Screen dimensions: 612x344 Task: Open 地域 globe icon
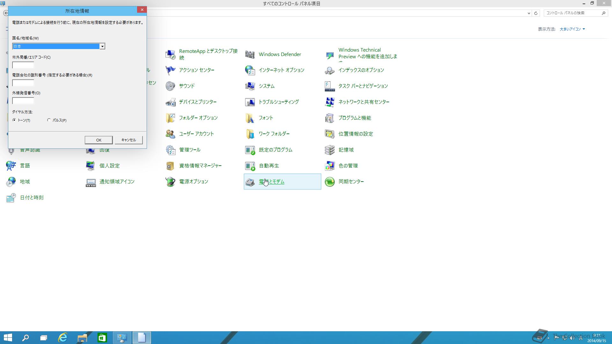click(11, 182)
